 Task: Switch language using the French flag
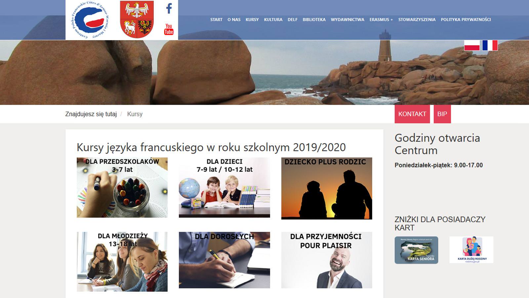pyautogui.click(x=490, y=45)
